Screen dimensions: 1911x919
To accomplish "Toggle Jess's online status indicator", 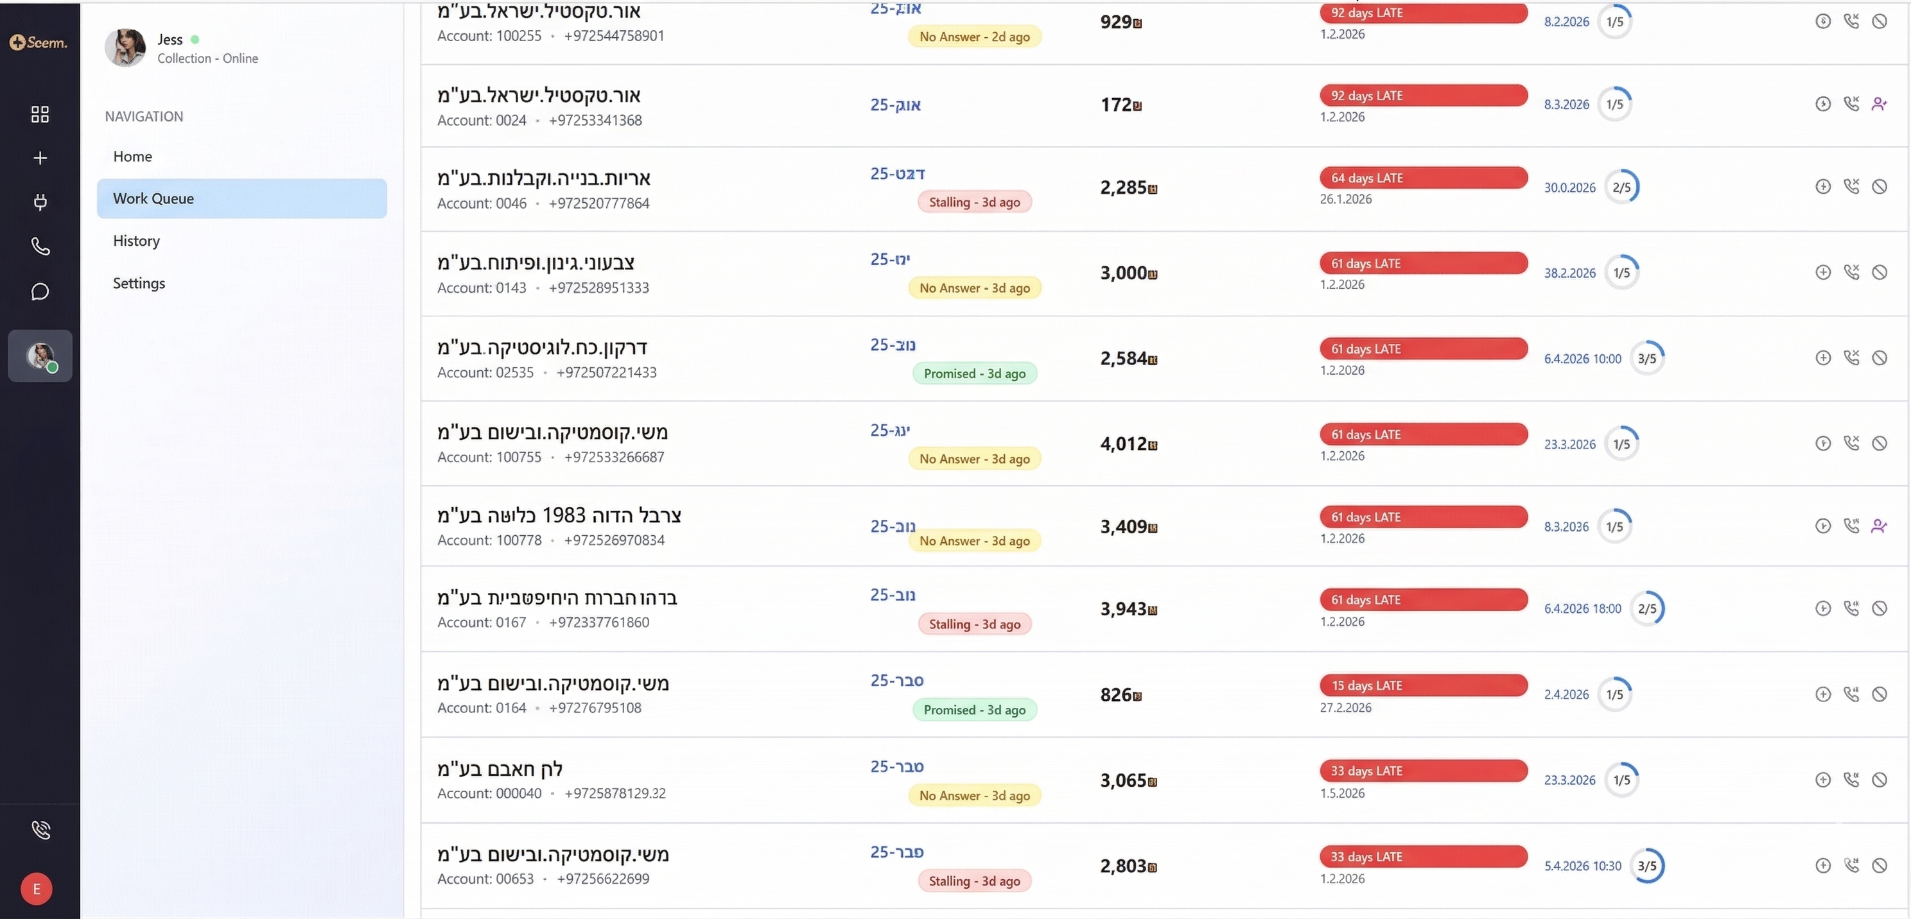I will [x=195, y=39].
